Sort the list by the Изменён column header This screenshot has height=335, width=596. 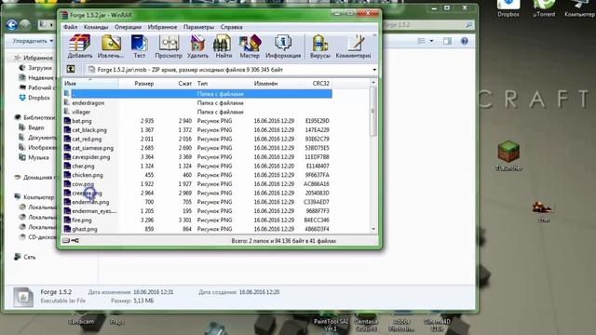(x=265, y=83)
